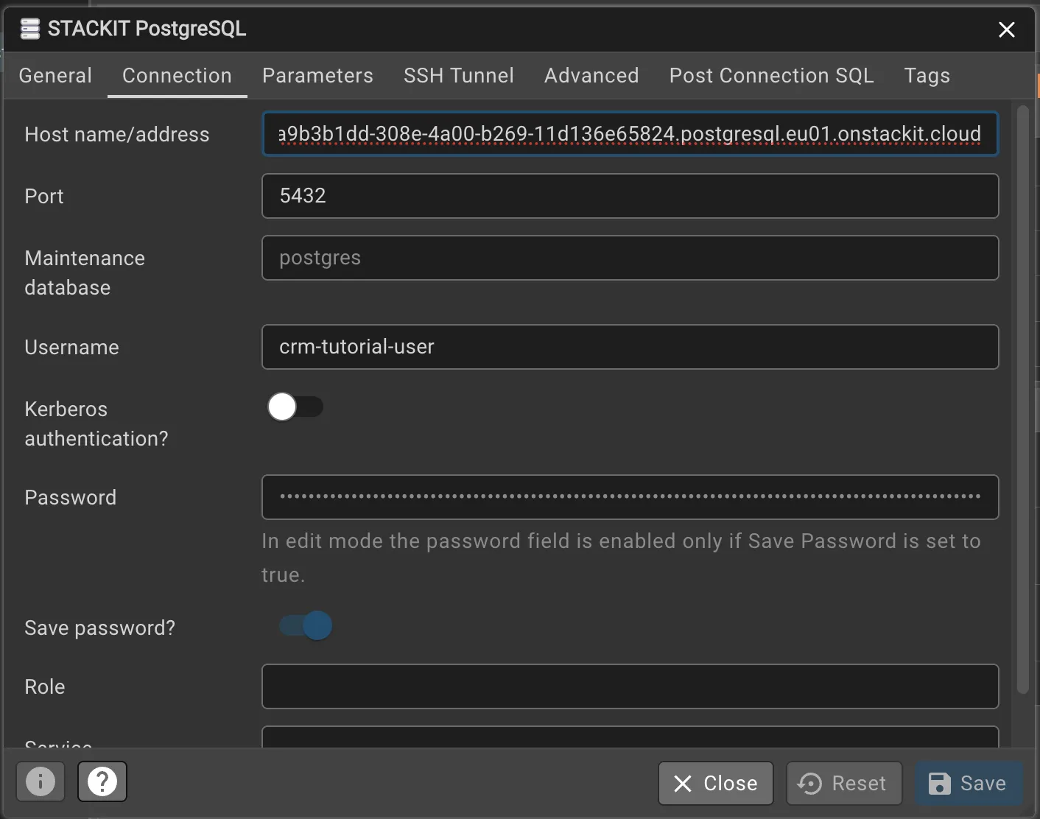
Task: Switch to the SSH Tunnel tab
Action: 458,75
